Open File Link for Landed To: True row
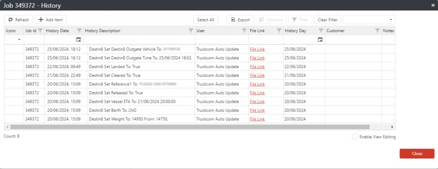438x169 pixels. pos(257,67)
